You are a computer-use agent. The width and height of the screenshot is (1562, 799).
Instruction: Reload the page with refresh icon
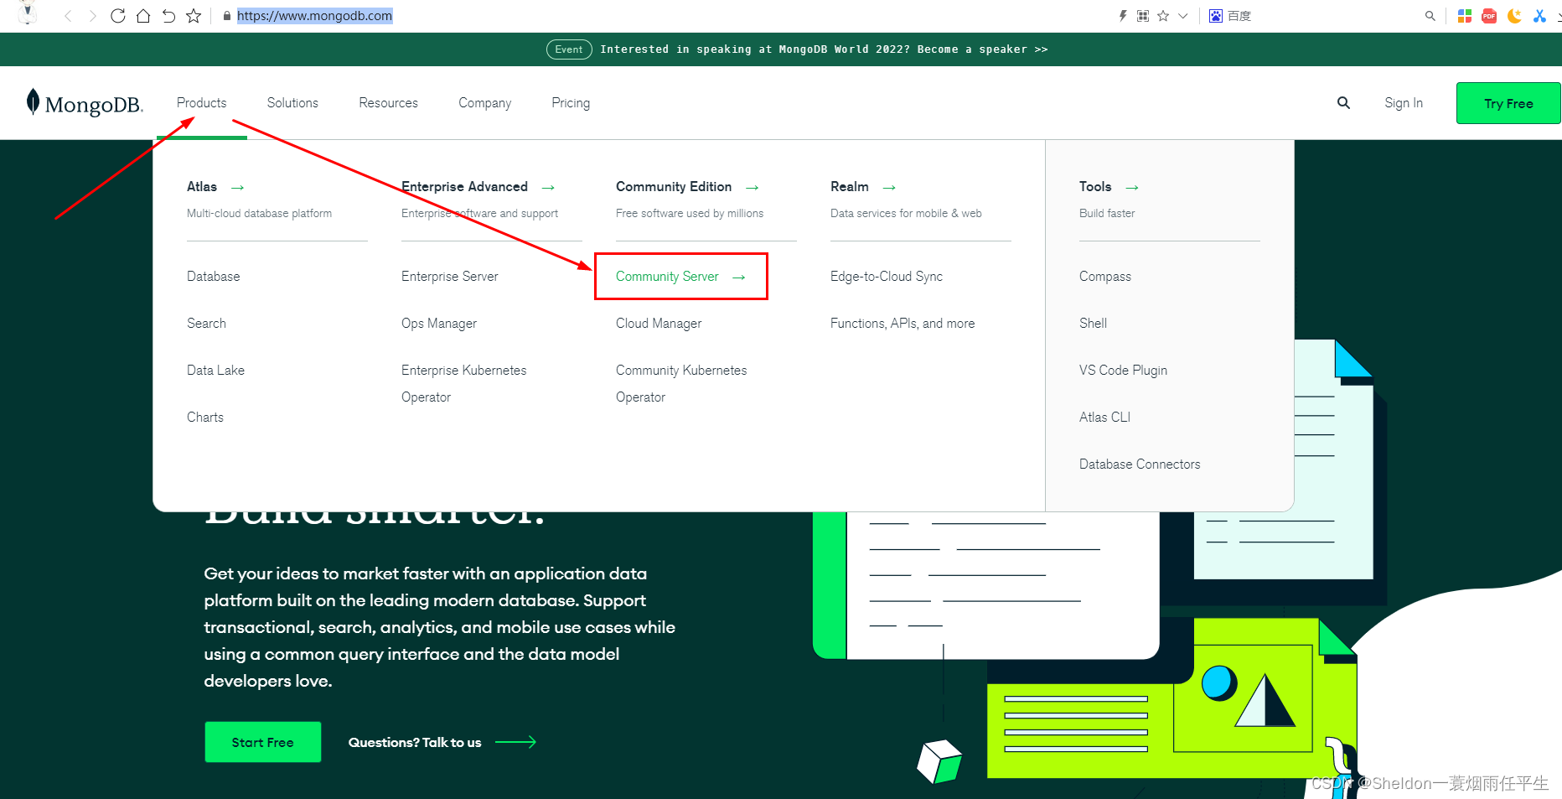[x=118, y=16]
